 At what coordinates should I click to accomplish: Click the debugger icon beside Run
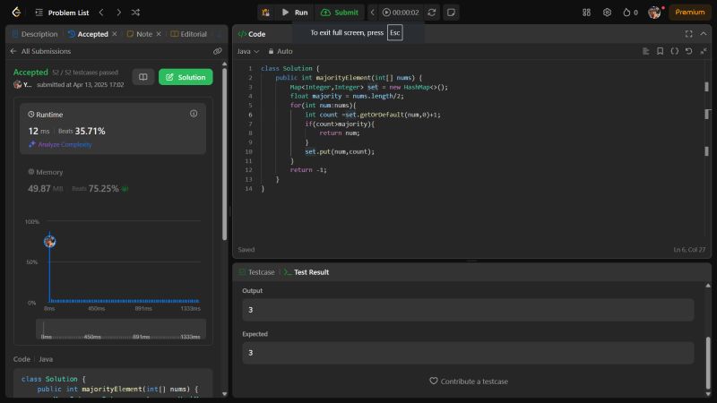265,13
